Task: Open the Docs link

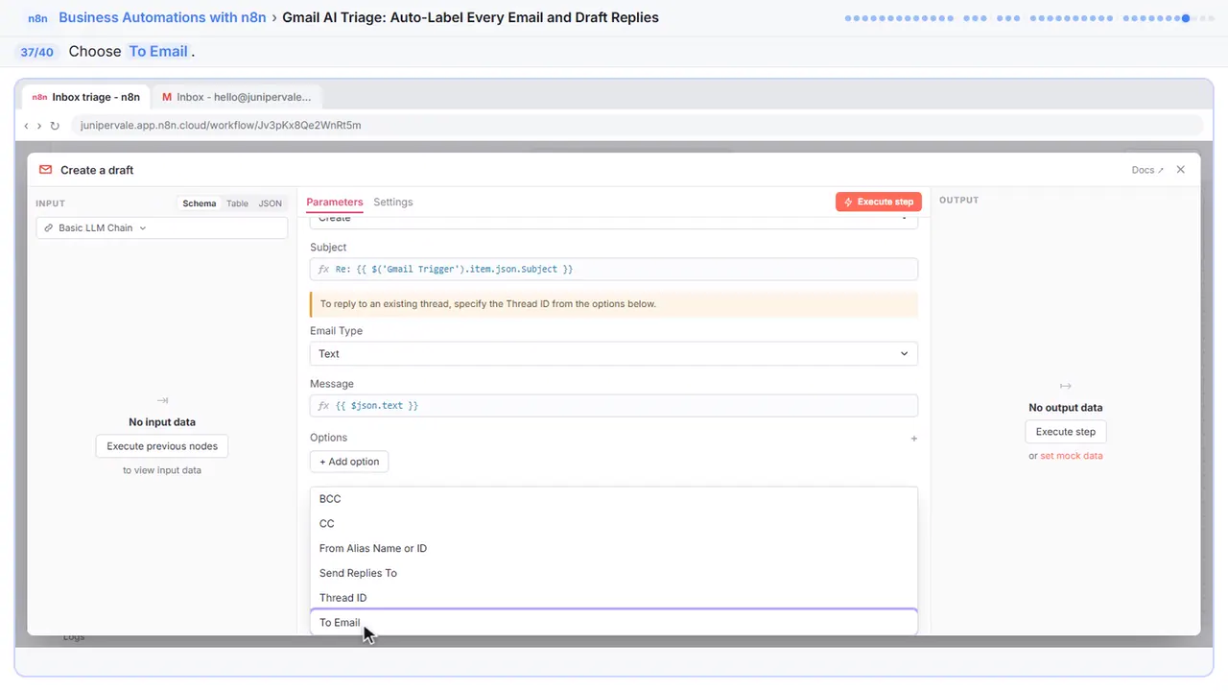Action: point(1147,170)
